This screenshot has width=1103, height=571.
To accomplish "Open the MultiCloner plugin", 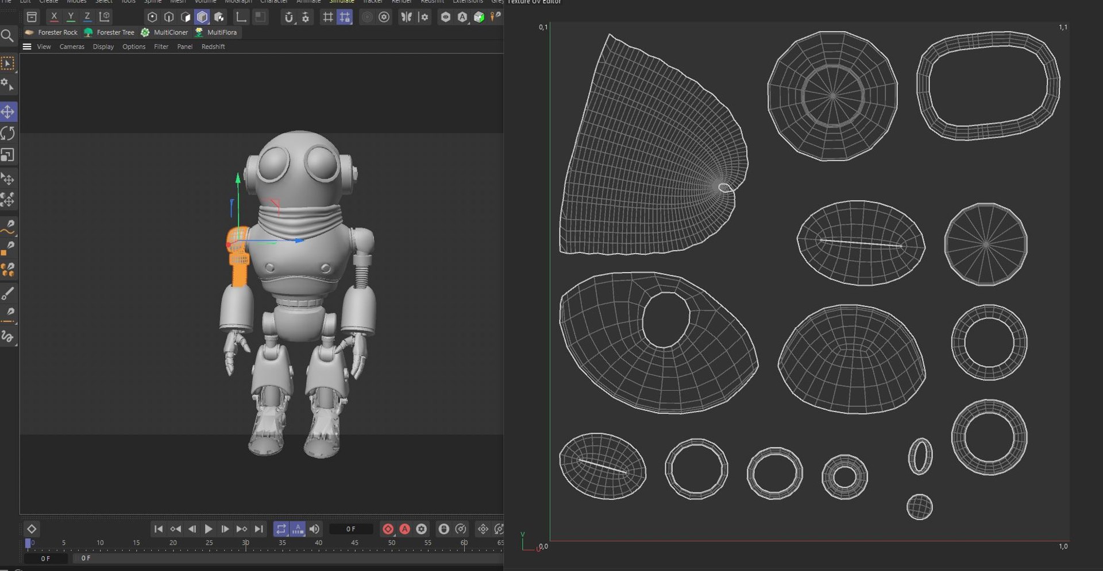I will click(164, 33).
